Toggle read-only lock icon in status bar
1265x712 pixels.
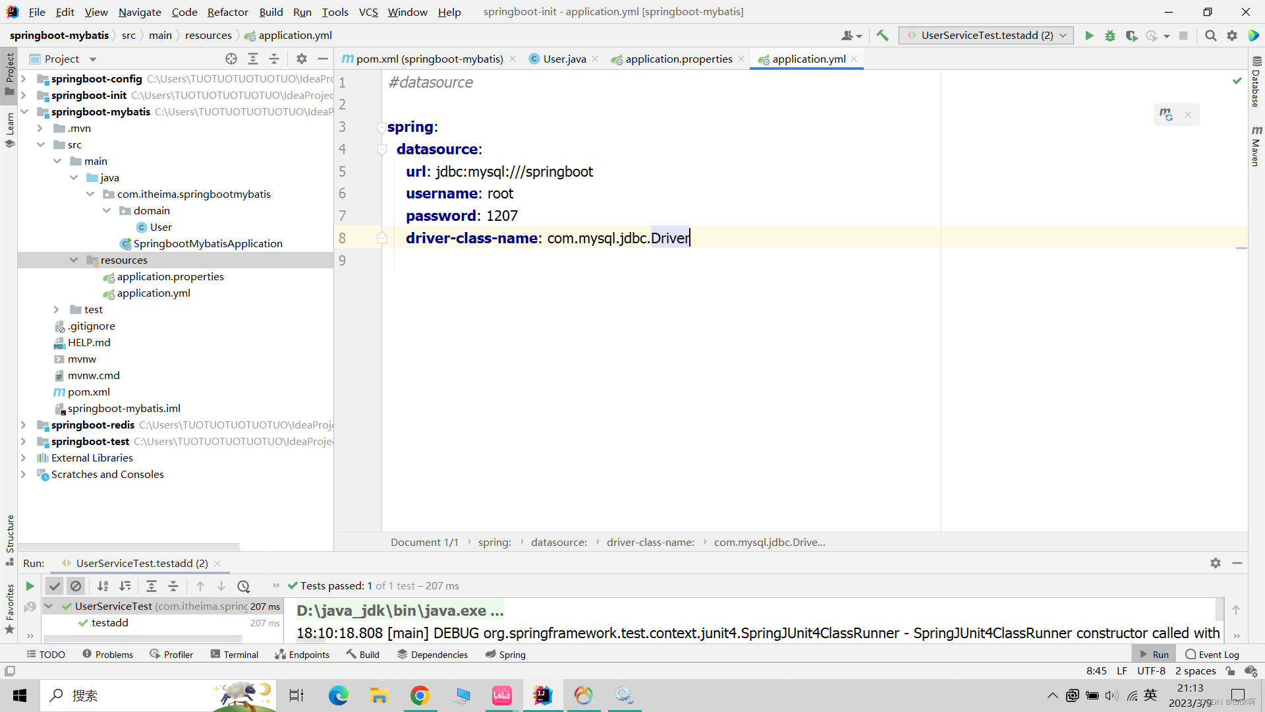pos(1230,671)
